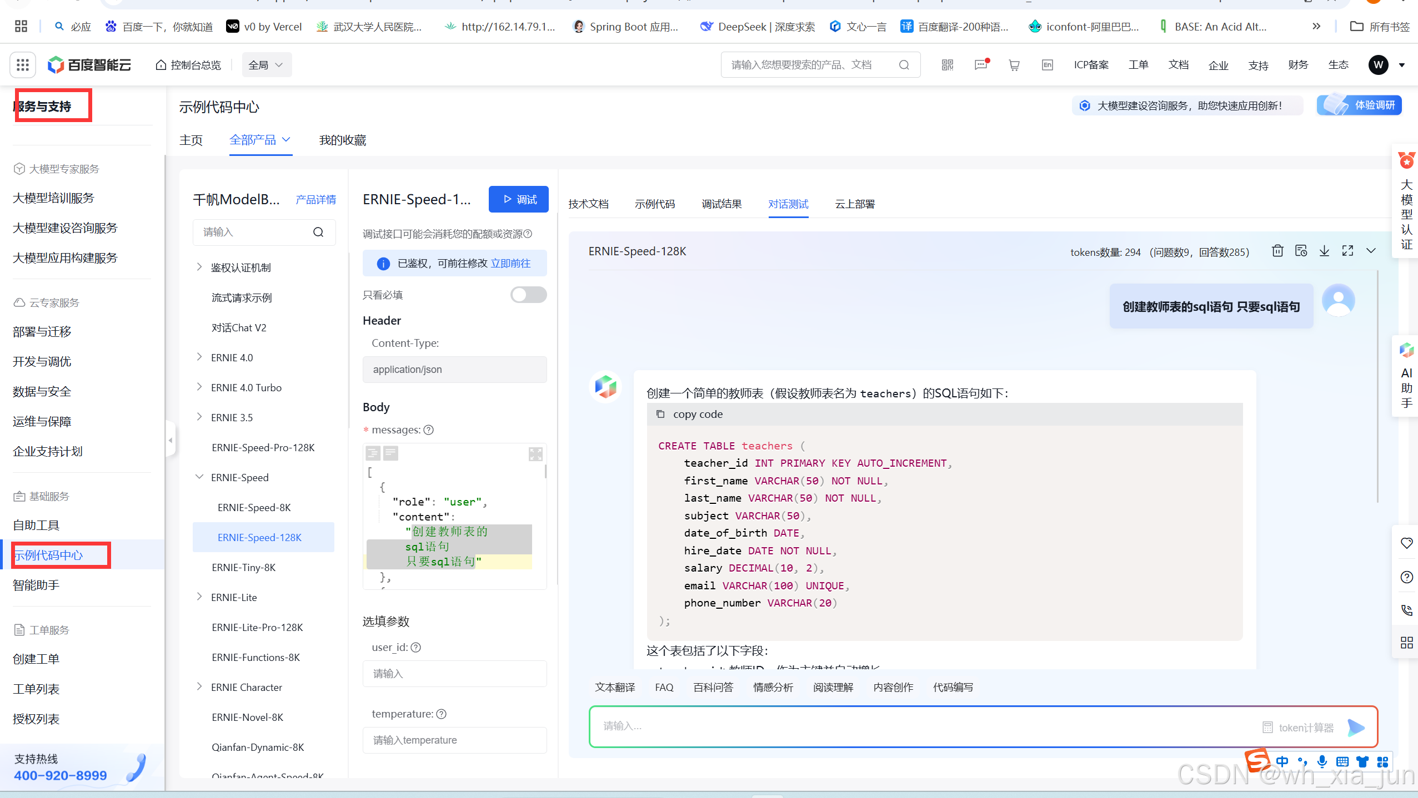Switch to the 调试结果 tab
The width and height of the screenshot is (1418, 798).
point(721,204)
